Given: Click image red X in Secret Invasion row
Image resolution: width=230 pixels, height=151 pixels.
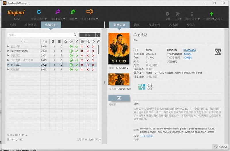Looking at the screenshot, I should click(82, 51).
